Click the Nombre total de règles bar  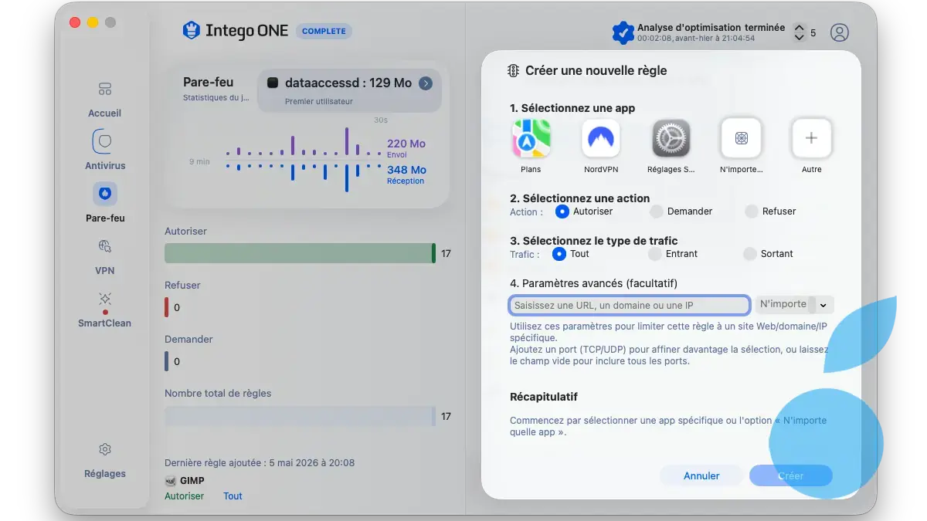point(300,416)
